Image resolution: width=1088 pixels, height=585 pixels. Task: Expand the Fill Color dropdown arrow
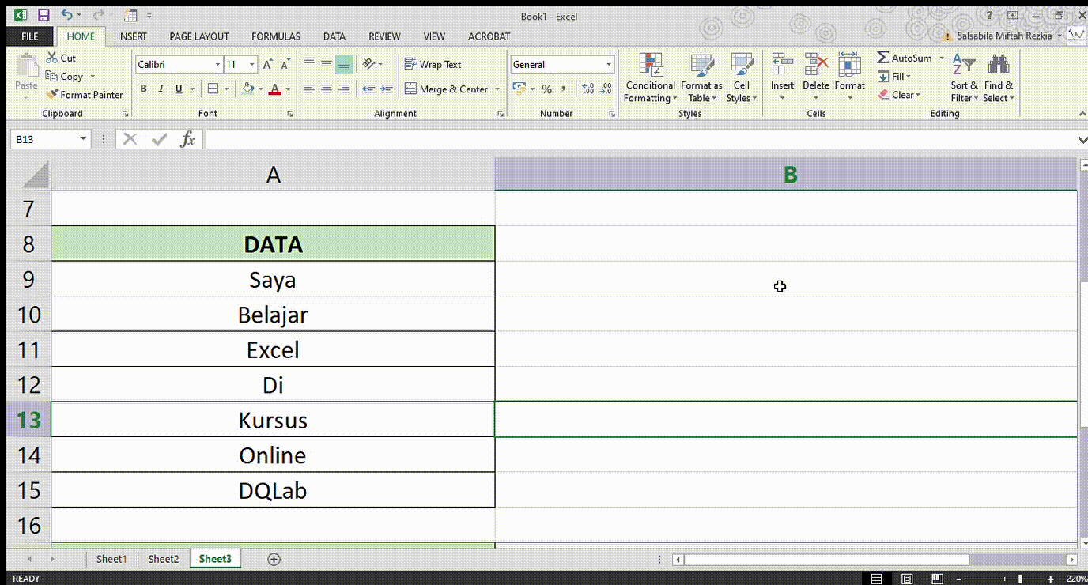click(261, 89)
